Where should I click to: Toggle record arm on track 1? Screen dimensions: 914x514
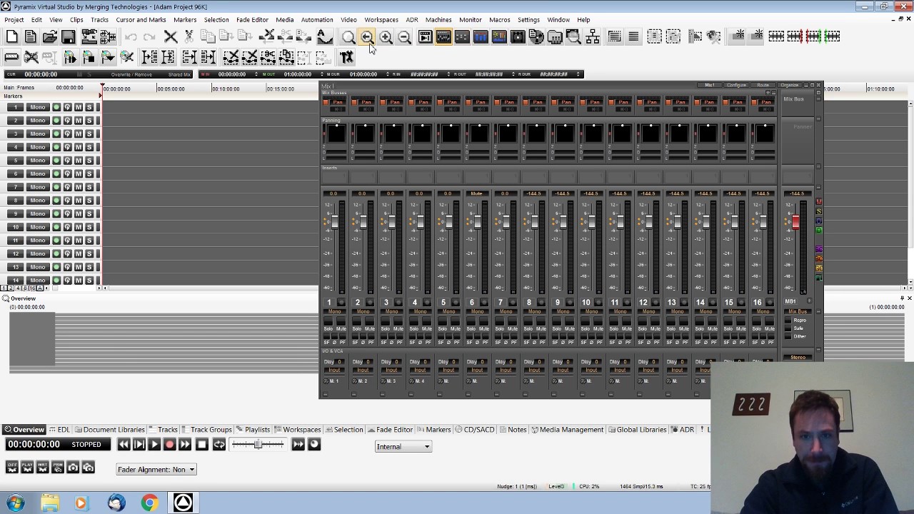pyautogui.click(x=56, y=107)
